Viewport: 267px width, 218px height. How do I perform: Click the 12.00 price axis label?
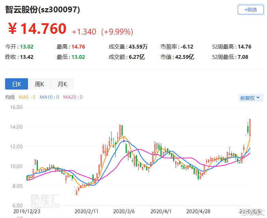point(16,147)
